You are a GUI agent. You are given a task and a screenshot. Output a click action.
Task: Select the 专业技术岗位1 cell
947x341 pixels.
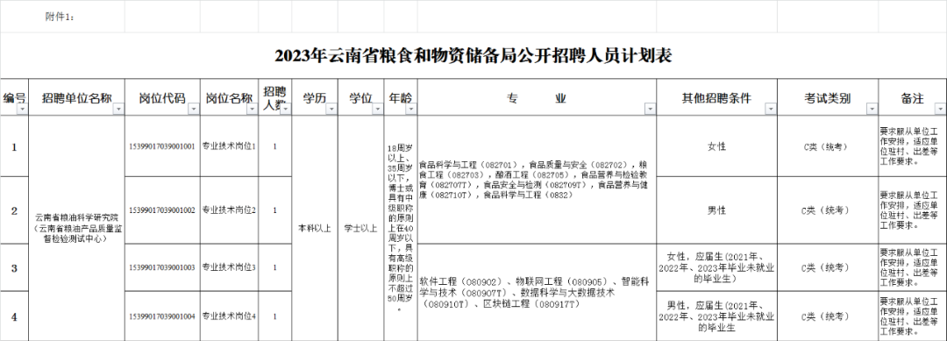pyautogui.click(x=230, y=146)
